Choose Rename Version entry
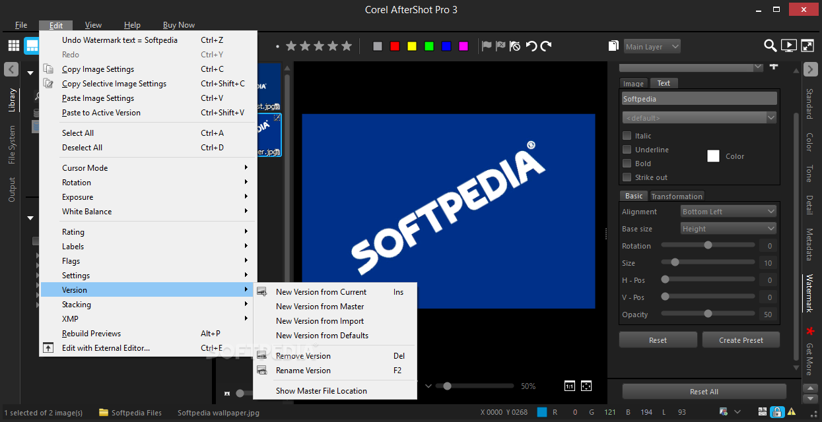The image size is (822, 422). 335,371
